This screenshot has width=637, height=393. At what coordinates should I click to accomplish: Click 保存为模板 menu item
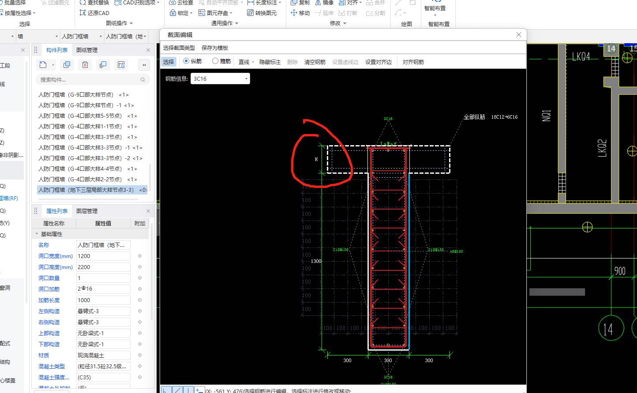[215, 48]
